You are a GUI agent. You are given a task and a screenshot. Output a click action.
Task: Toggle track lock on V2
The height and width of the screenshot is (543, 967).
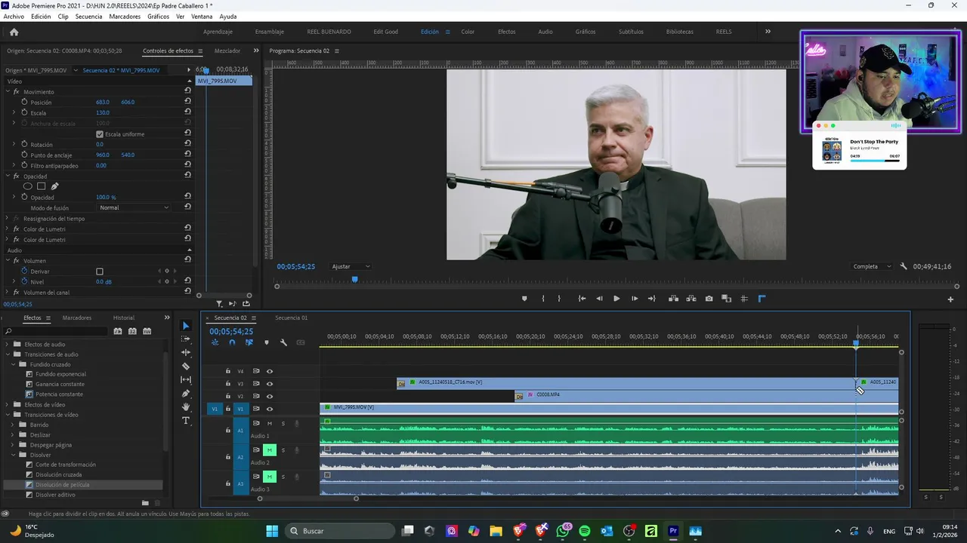pos(227,397)
